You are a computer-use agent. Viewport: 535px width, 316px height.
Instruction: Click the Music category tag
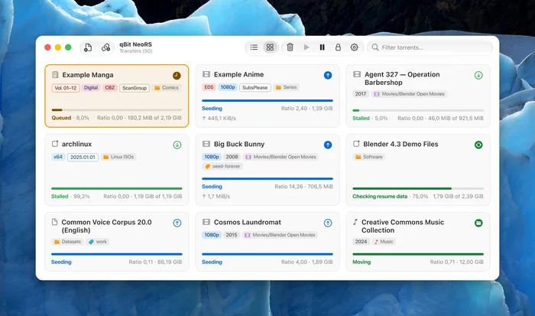point(384,242)
